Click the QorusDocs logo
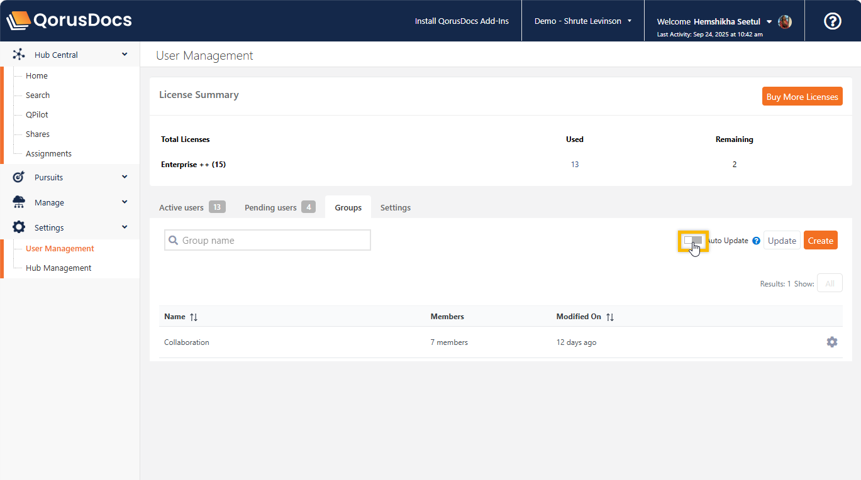Viewport: 861px width, 480px height. click(69, 21)
